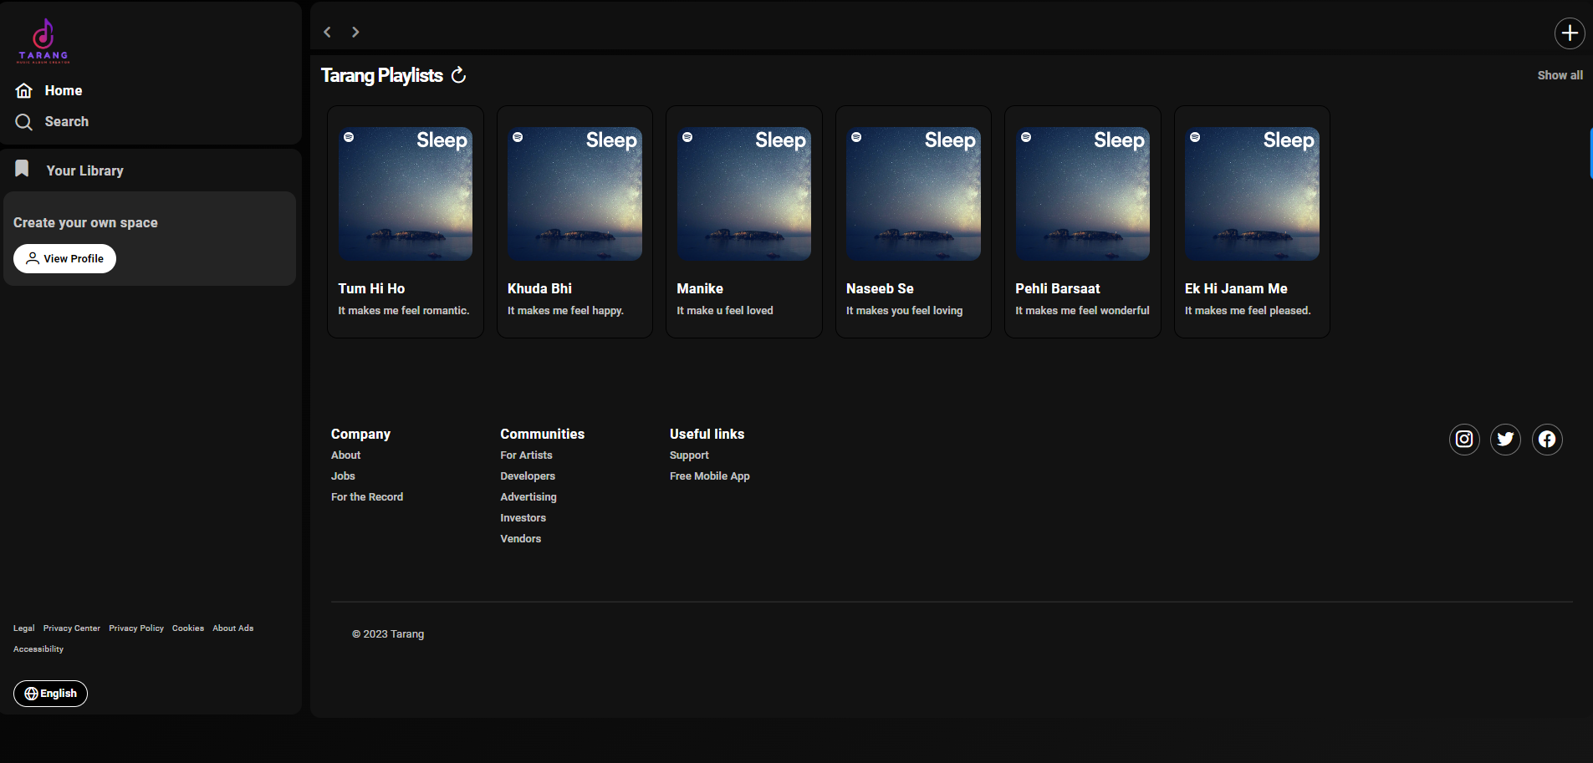Open the Ek Hi Janam Me cover thumbnail
1593x763 pixels.
coord(1252,194)
